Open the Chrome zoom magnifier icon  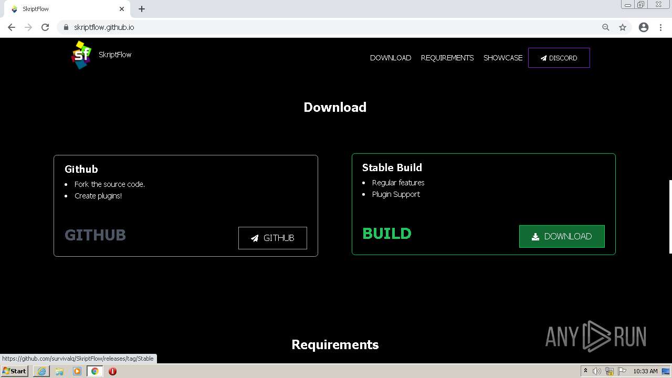click(x=606, y=27)
